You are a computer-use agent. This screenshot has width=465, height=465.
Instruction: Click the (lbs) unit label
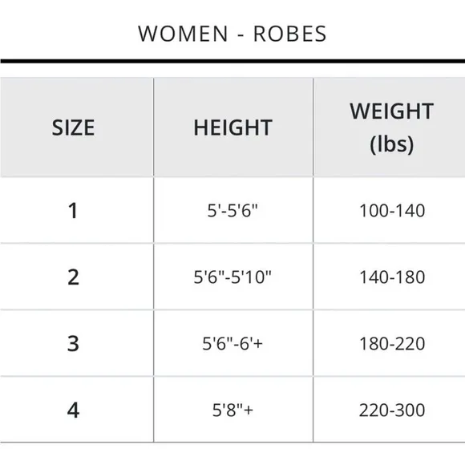point(391,144)
